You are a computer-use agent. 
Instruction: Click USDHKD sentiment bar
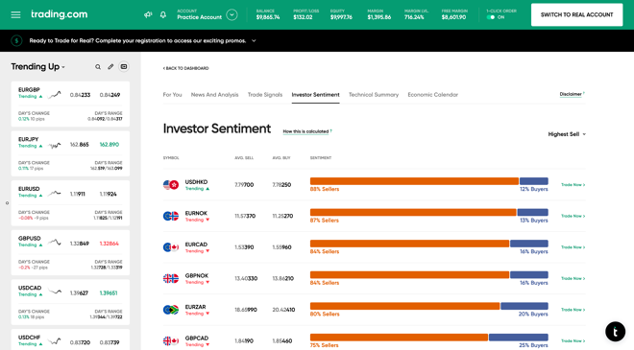point(429,181)
